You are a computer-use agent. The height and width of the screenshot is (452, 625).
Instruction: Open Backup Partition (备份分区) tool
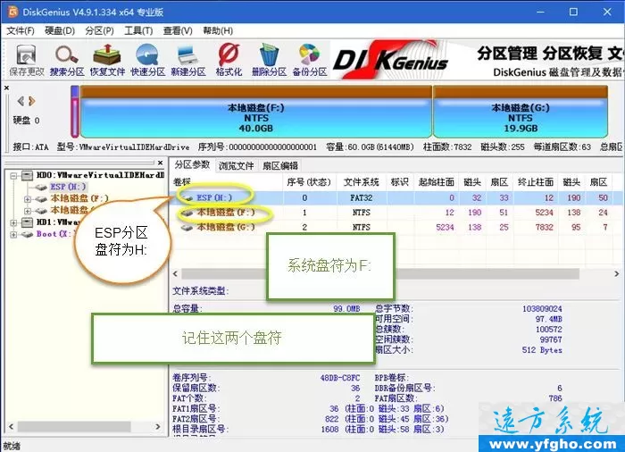pyautogui.click(x=310, y=60)
